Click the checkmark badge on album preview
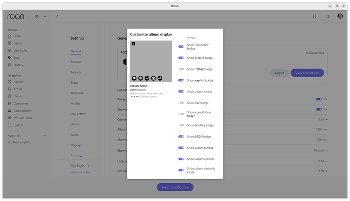Screen dimensions: 350x201 tap(147, 78)
